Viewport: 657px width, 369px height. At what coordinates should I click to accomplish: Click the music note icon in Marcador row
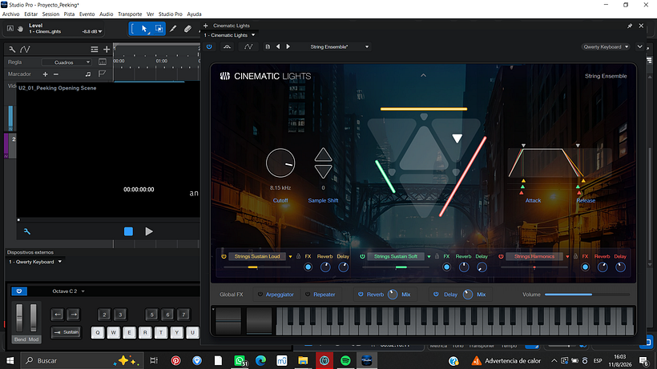click(88, 74)
